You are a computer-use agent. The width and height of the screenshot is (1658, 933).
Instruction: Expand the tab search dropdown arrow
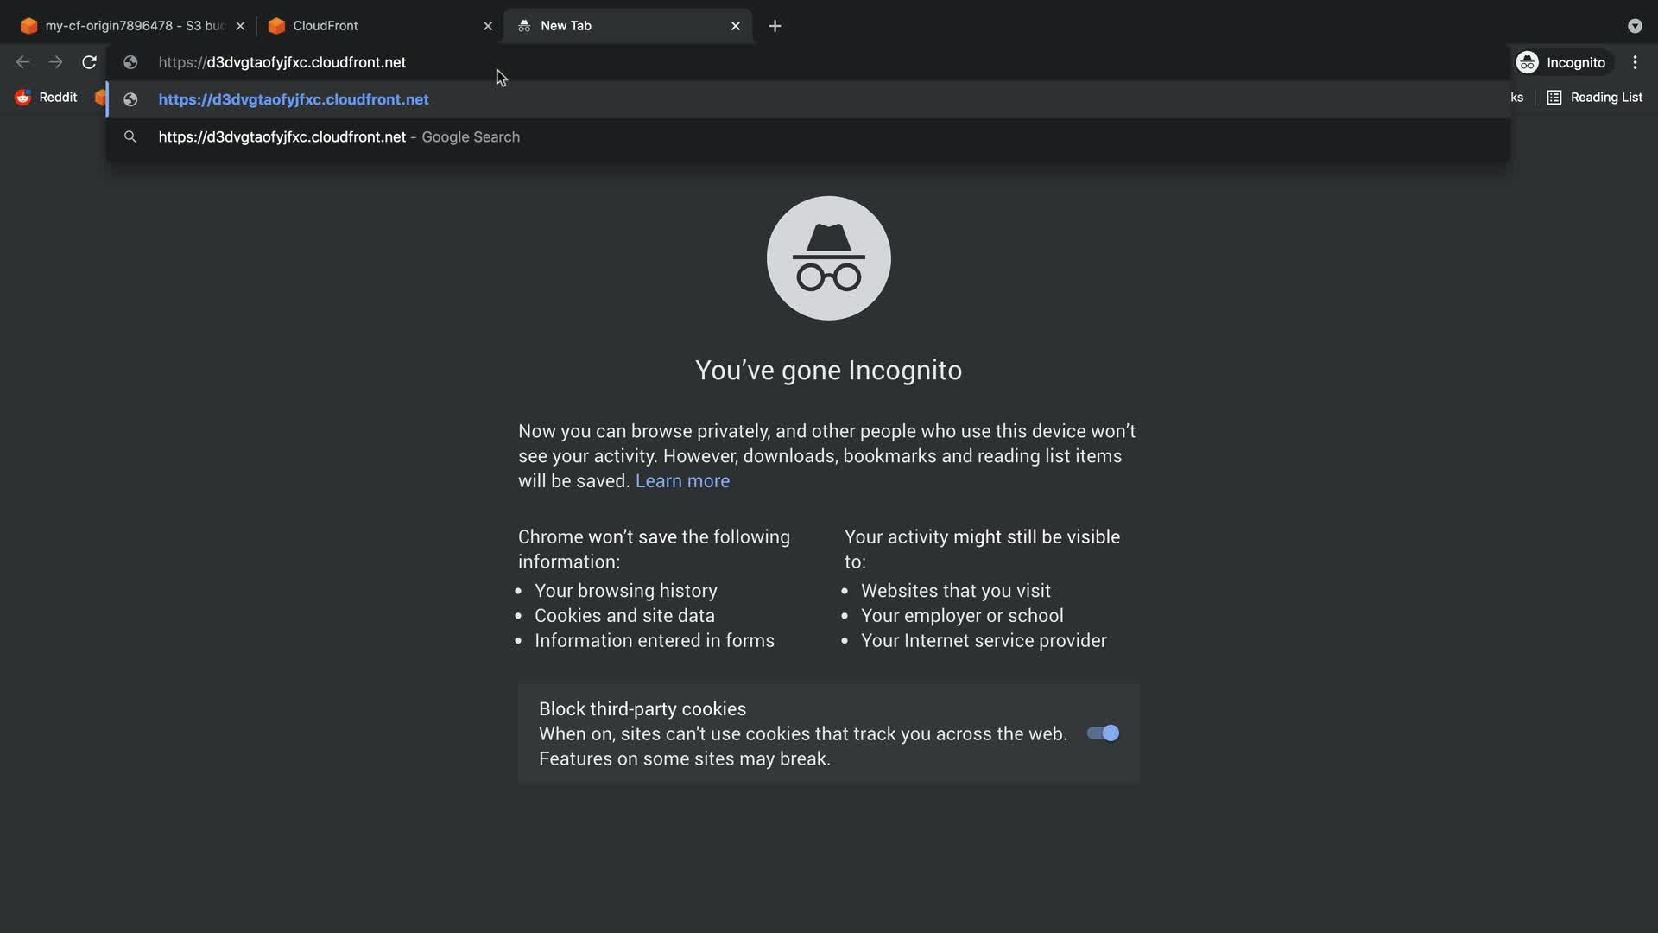coord(1635,26)
